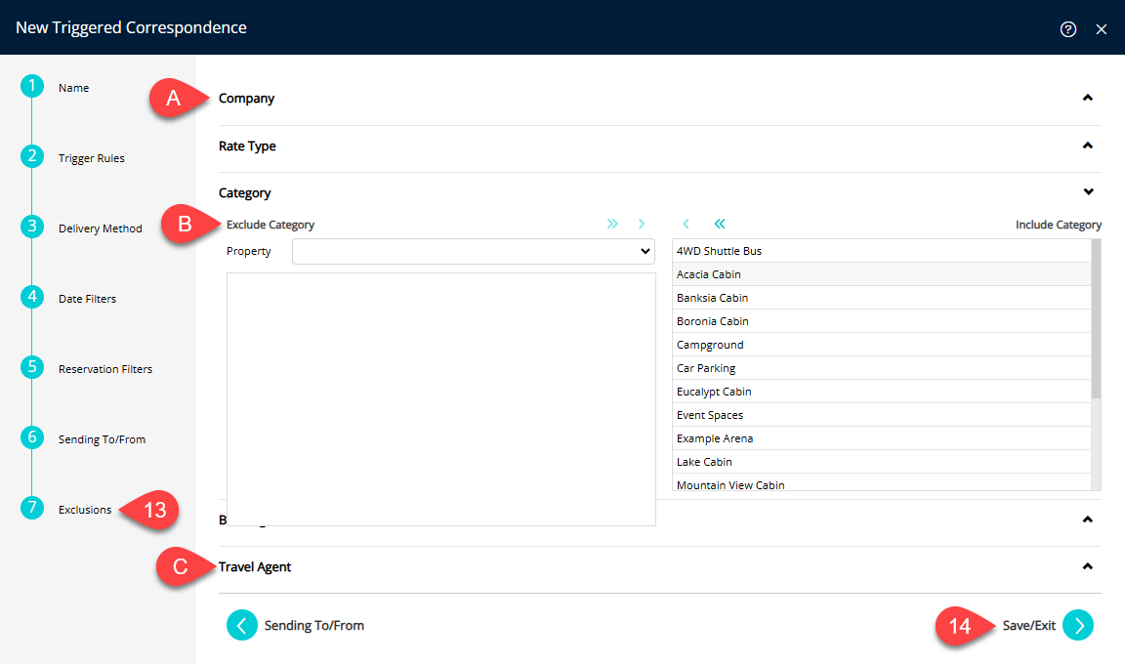Go to step 1 Name circle
Image resolution: width=1125 pixels, height=664 pixels.
coord(31,86)
